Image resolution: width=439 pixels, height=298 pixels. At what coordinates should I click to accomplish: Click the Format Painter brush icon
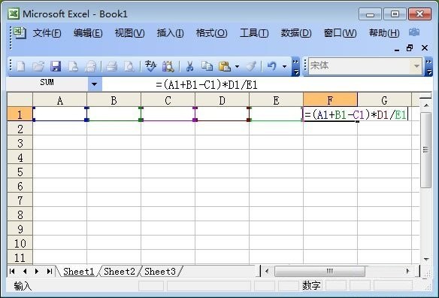(x=251, y=66)
